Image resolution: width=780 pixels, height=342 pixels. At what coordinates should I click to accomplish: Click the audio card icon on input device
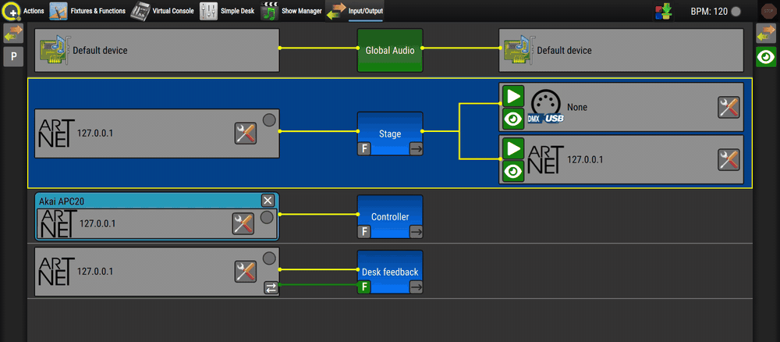(55, 50)
